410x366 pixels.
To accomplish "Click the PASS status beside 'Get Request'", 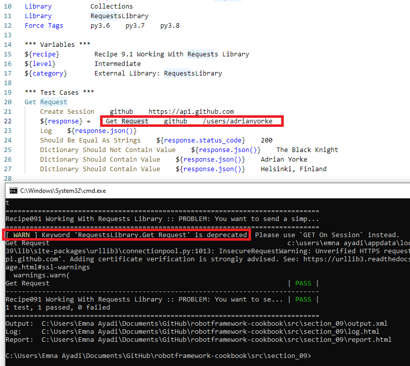I will [303, 283].
